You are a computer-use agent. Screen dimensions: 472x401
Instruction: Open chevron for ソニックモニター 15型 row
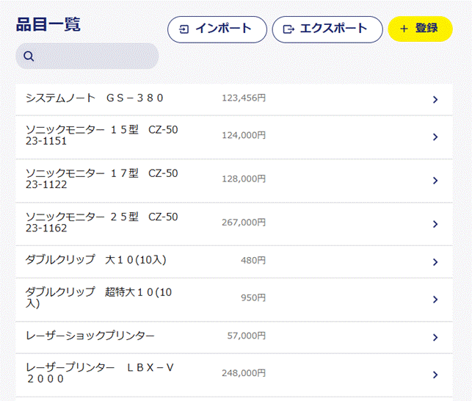tap(435, 137)
